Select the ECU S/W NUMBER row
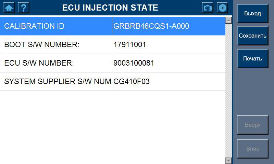 coord(56,63)
